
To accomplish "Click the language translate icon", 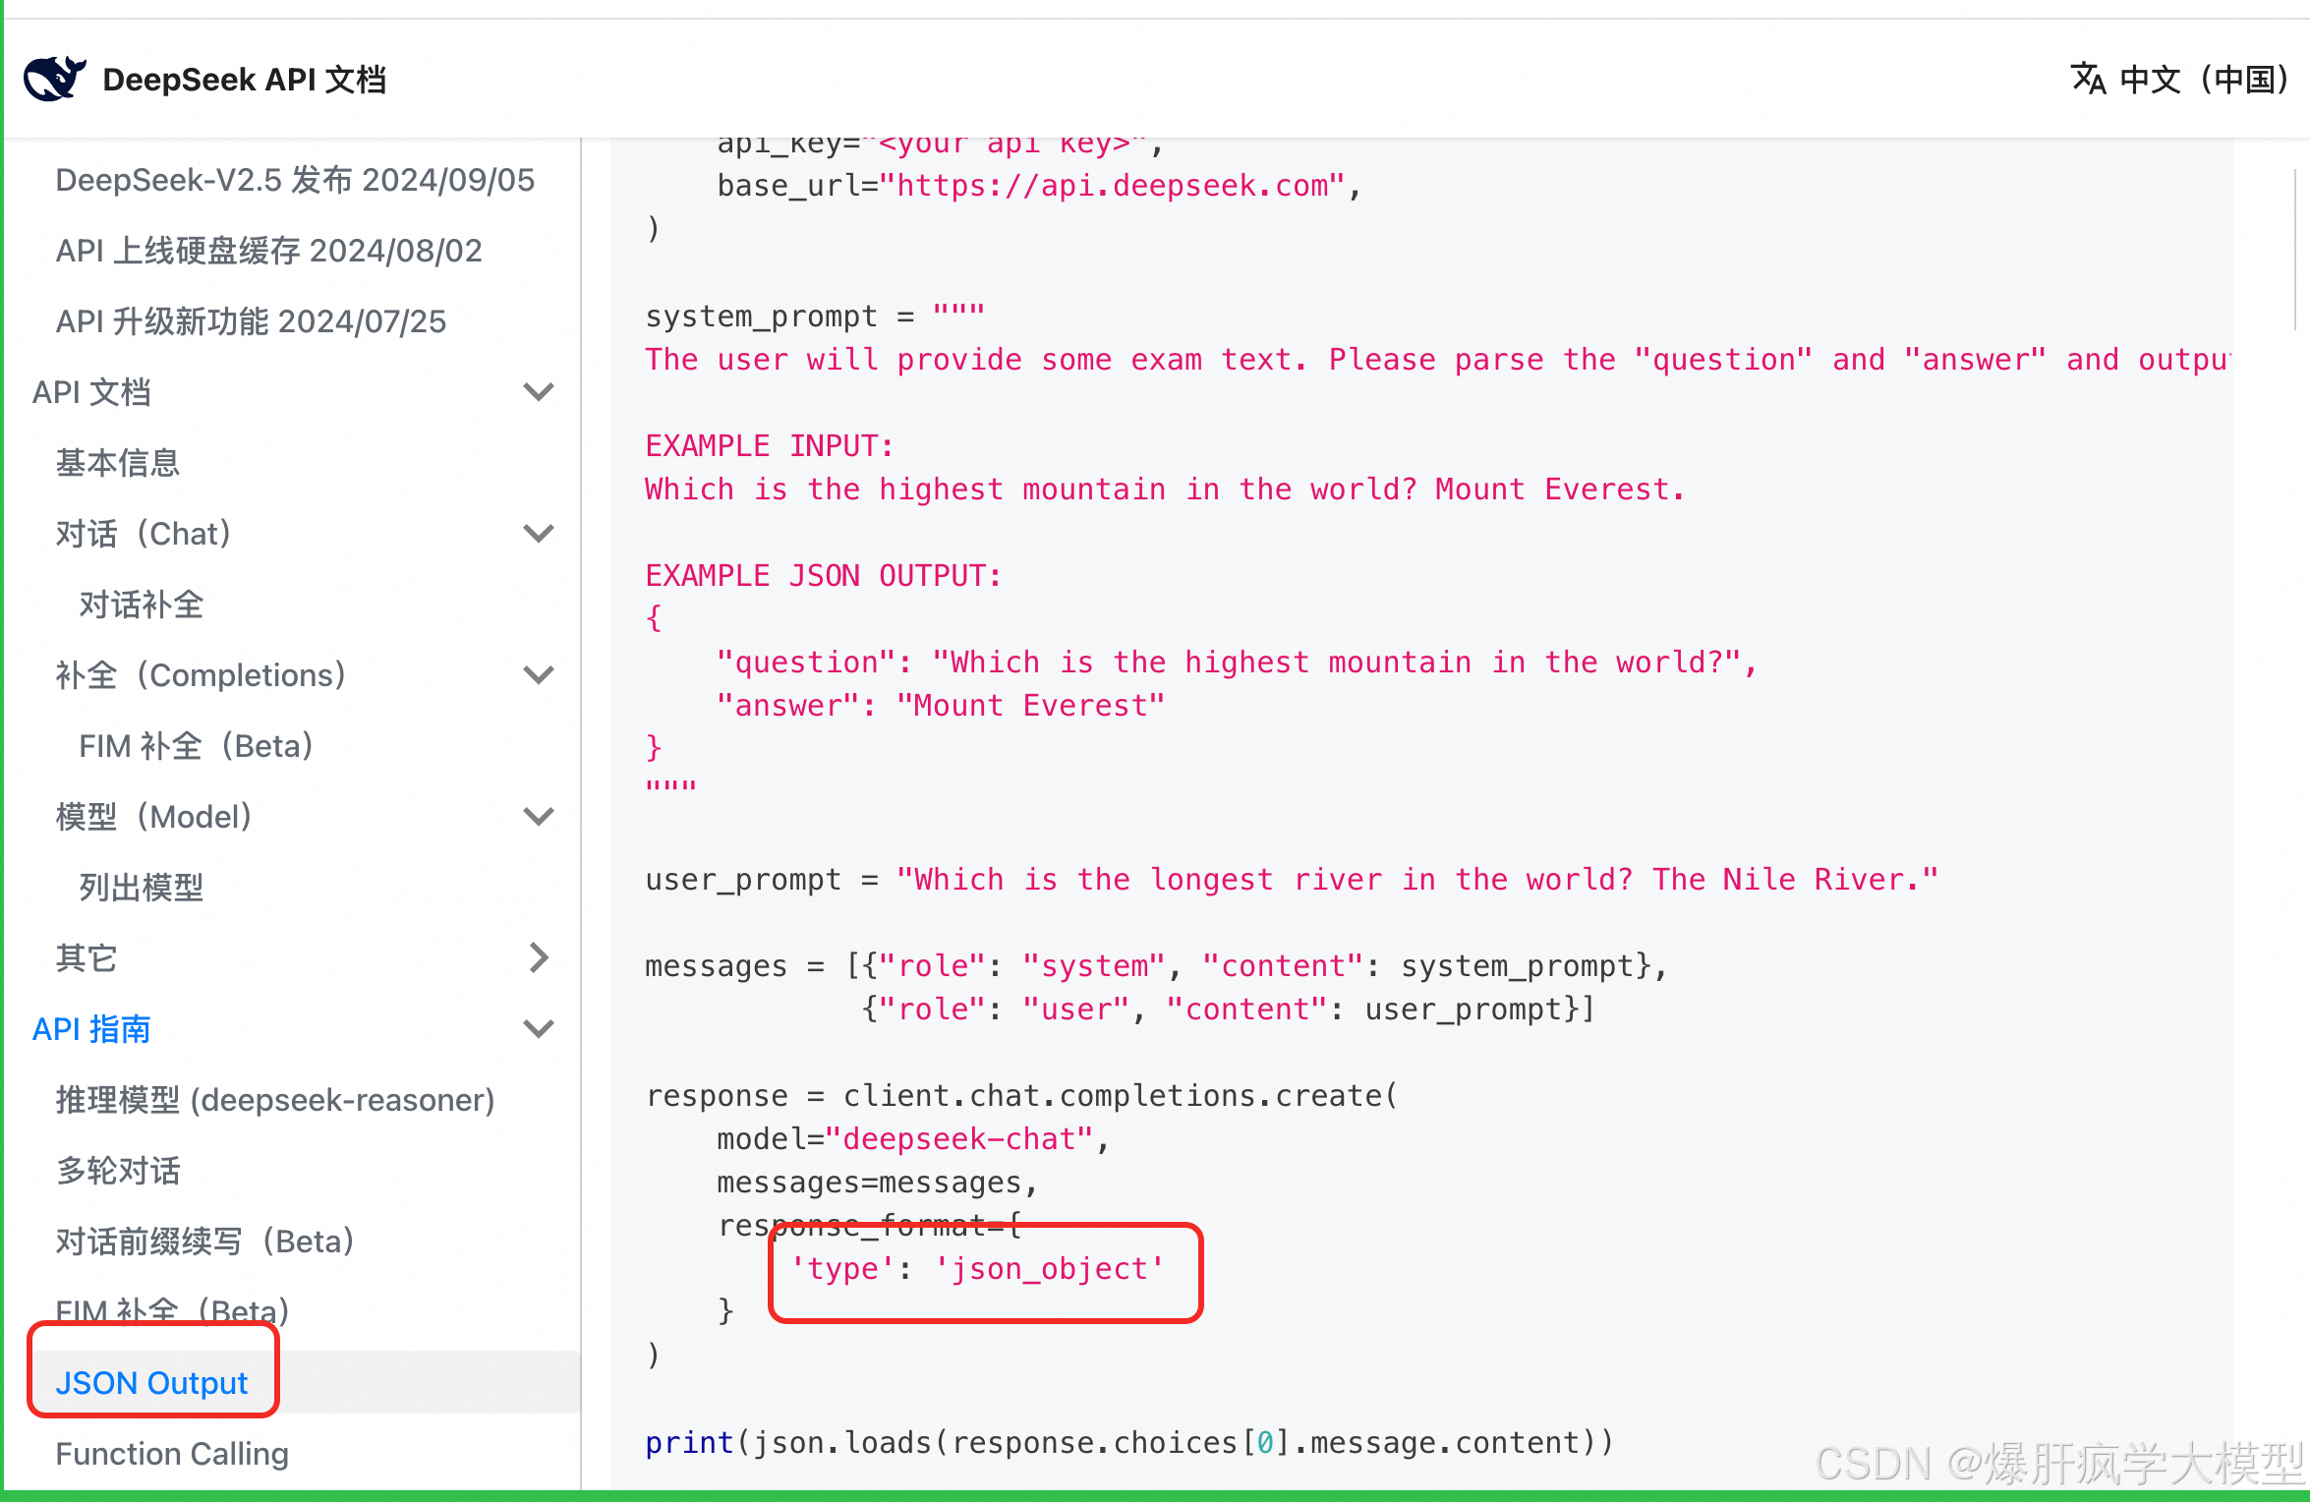I will (x=2088, y=79).
